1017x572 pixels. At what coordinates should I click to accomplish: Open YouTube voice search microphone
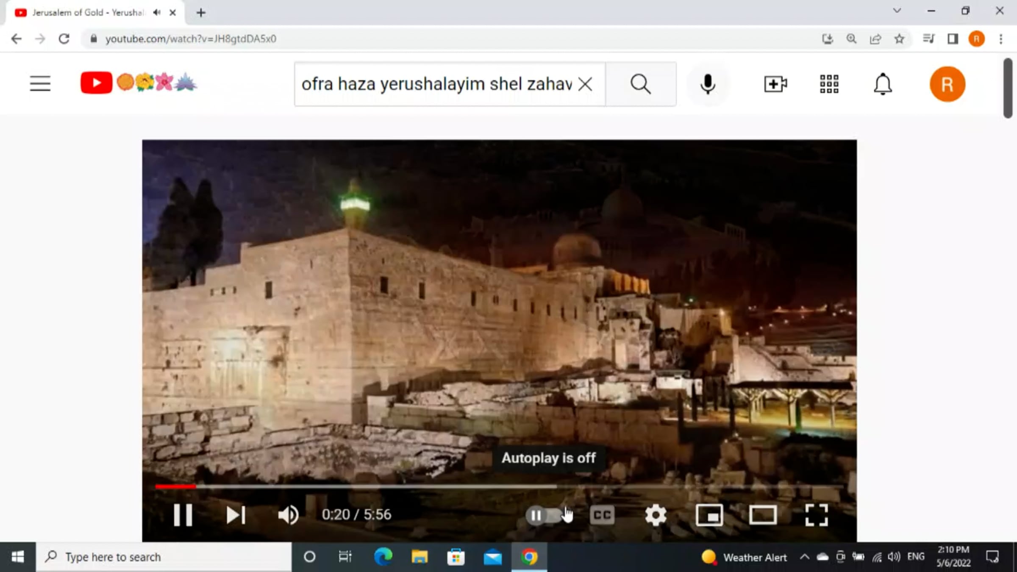coord(707,84)
